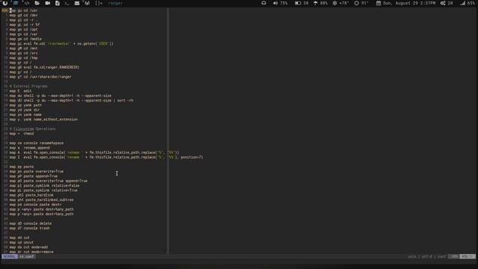Click the tiling layout indicator in bar
The image size is (478, 269).
(x=99, y=3)
